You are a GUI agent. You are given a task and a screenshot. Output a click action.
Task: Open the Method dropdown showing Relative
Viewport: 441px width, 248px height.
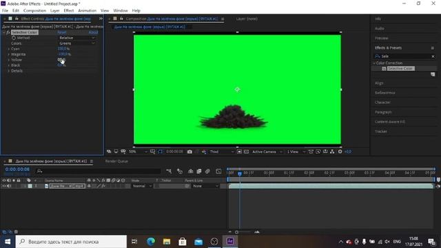(x=76, y=38)
